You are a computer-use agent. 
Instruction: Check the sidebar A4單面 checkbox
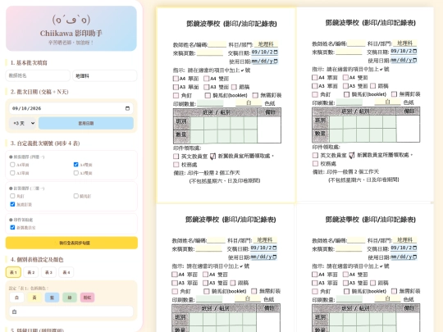(x=12, y=165)
